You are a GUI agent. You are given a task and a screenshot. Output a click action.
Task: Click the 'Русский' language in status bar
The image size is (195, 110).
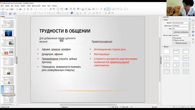click(x=154, y=107)
